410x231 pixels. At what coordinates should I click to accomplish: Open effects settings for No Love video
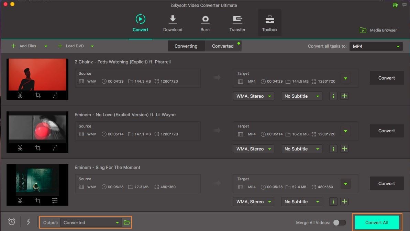point(55,148)
